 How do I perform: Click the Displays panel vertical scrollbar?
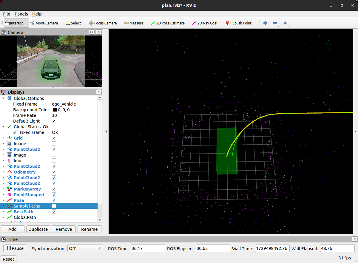point(100,159)
